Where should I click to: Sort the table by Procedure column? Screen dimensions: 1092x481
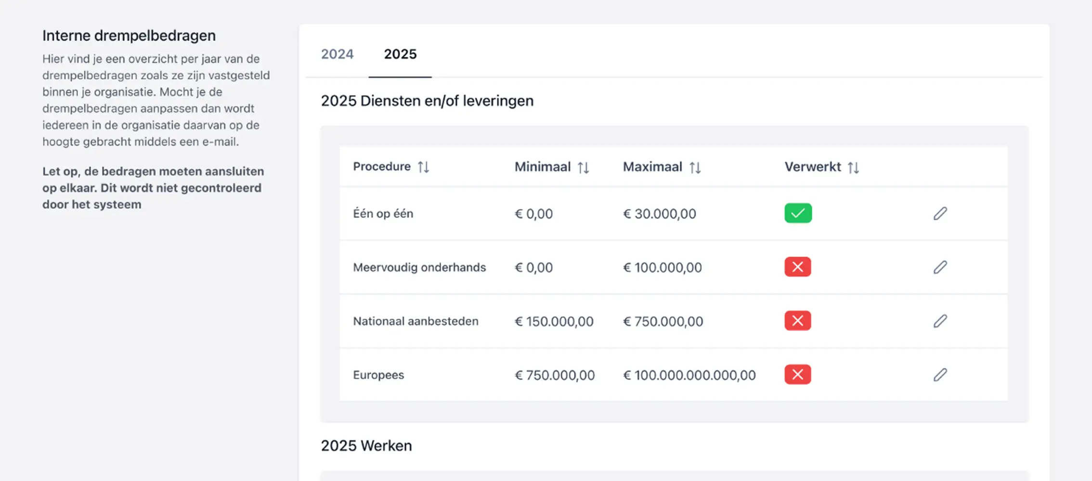tap(424, 167)
